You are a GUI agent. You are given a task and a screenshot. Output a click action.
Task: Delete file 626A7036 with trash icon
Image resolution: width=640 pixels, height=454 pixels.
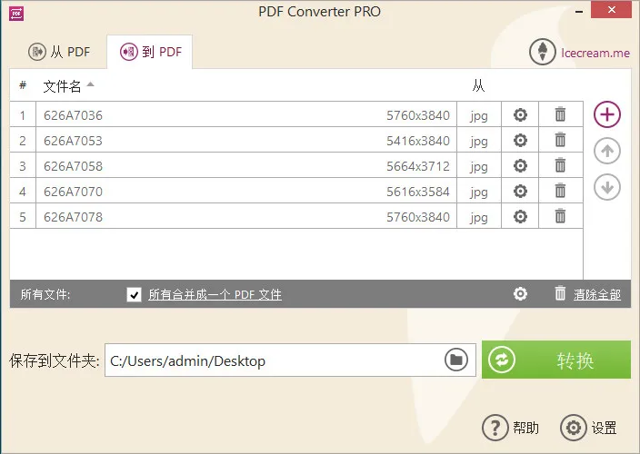(x=560, y=114)
